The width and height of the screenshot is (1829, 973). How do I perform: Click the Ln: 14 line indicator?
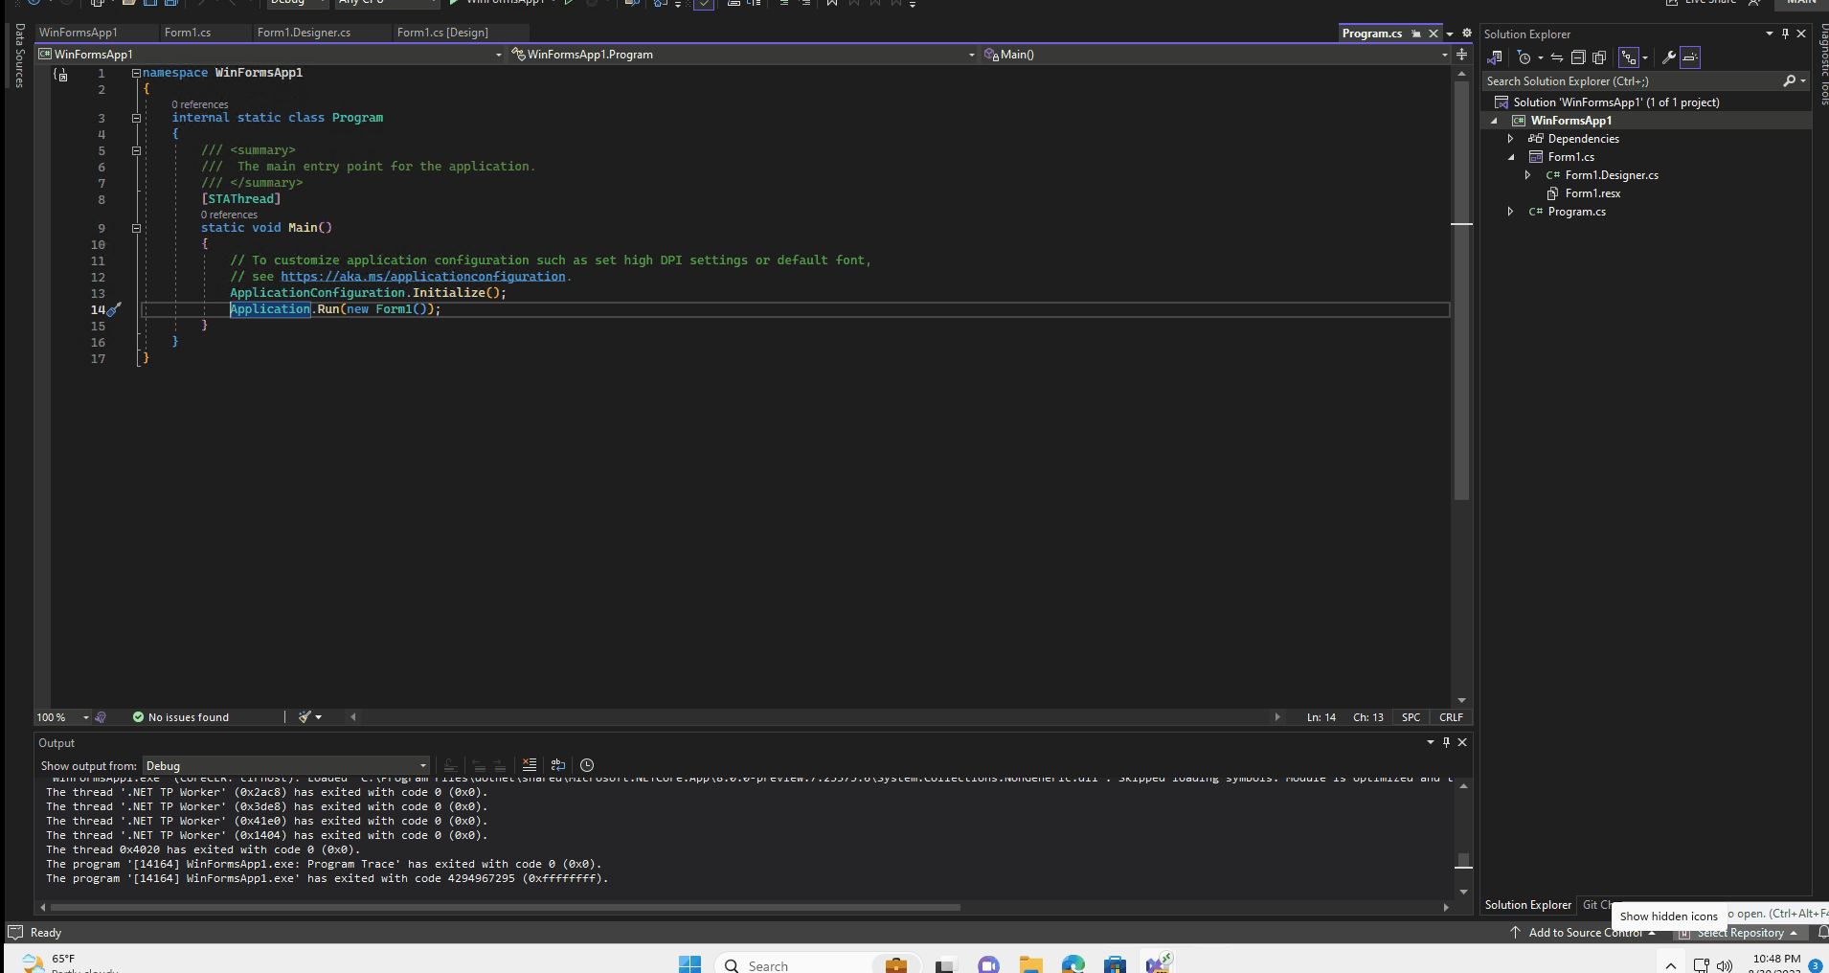coord(1321,717)
